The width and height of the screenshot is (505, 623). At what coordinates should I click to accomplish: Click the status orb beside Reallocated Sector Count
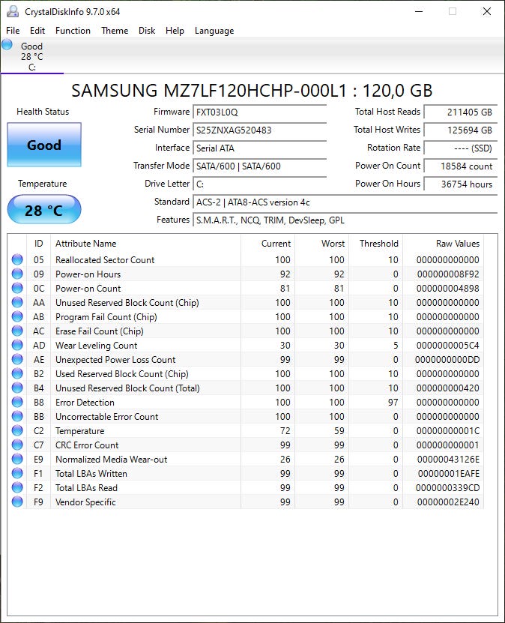[x=17, y=260]
